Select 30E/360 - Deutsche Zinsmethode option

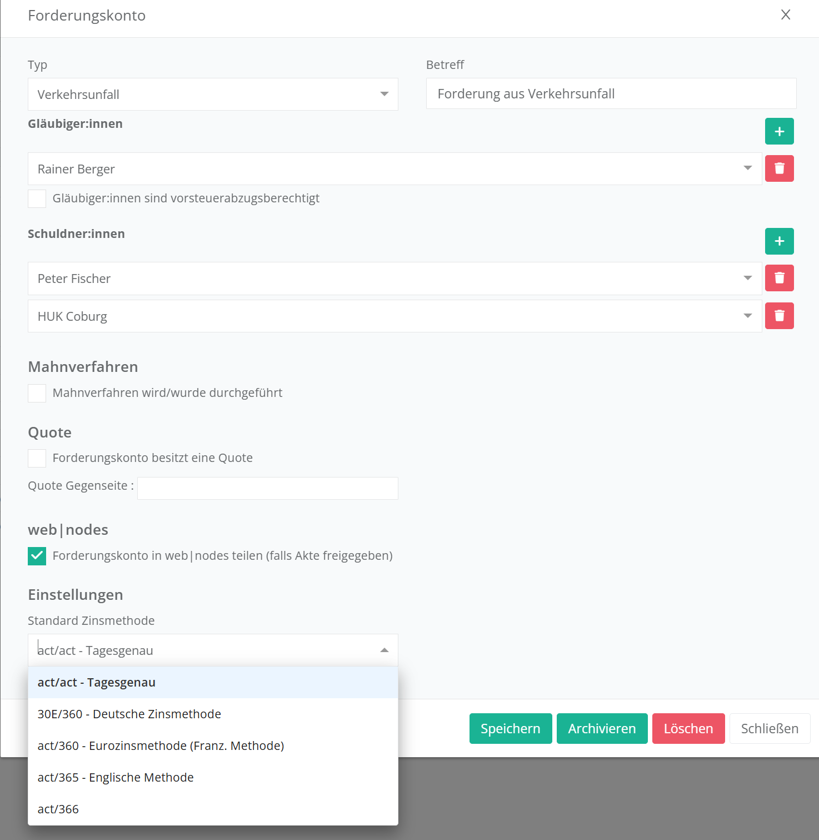pos(129,714)
